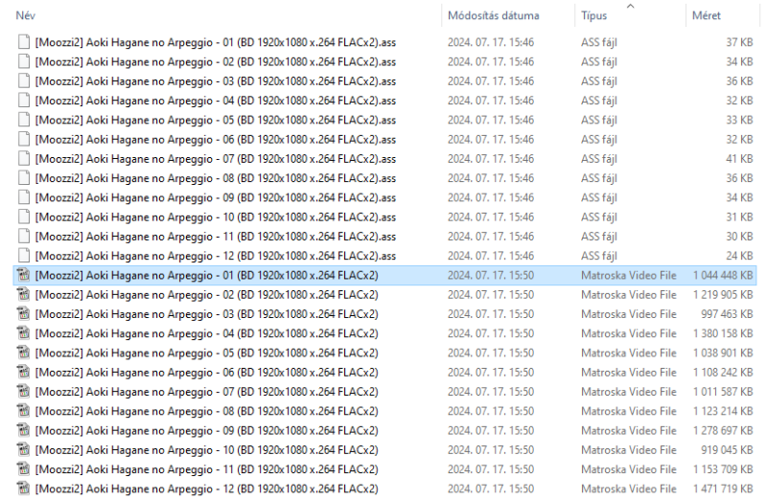Click the 1 278 697 KB size value
767x501 pixels.
point(723,431)
